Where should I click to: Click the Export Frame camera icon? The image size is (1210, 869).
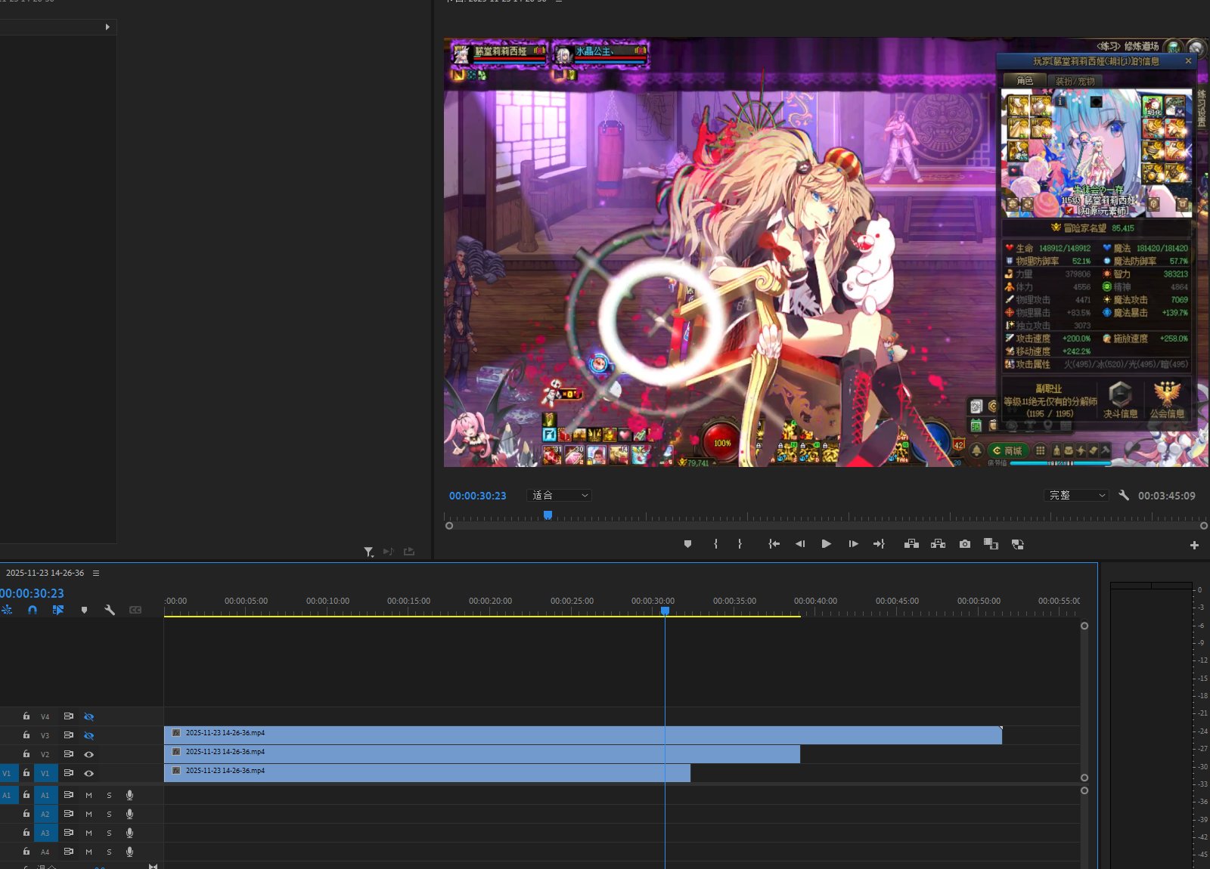coord(964,544)
